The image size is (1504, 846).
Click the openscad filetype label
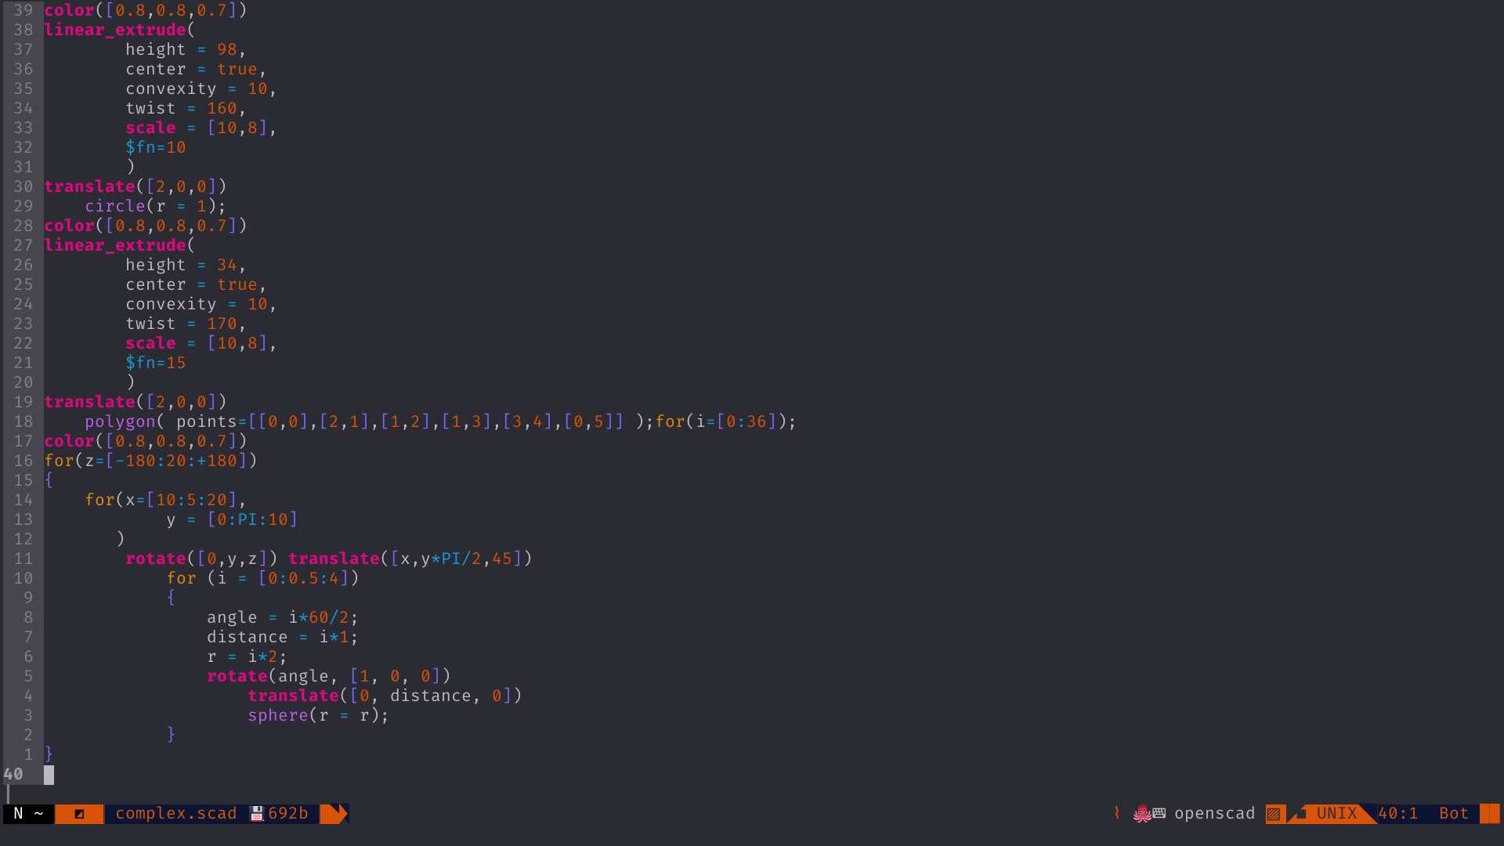(1214, 814)
